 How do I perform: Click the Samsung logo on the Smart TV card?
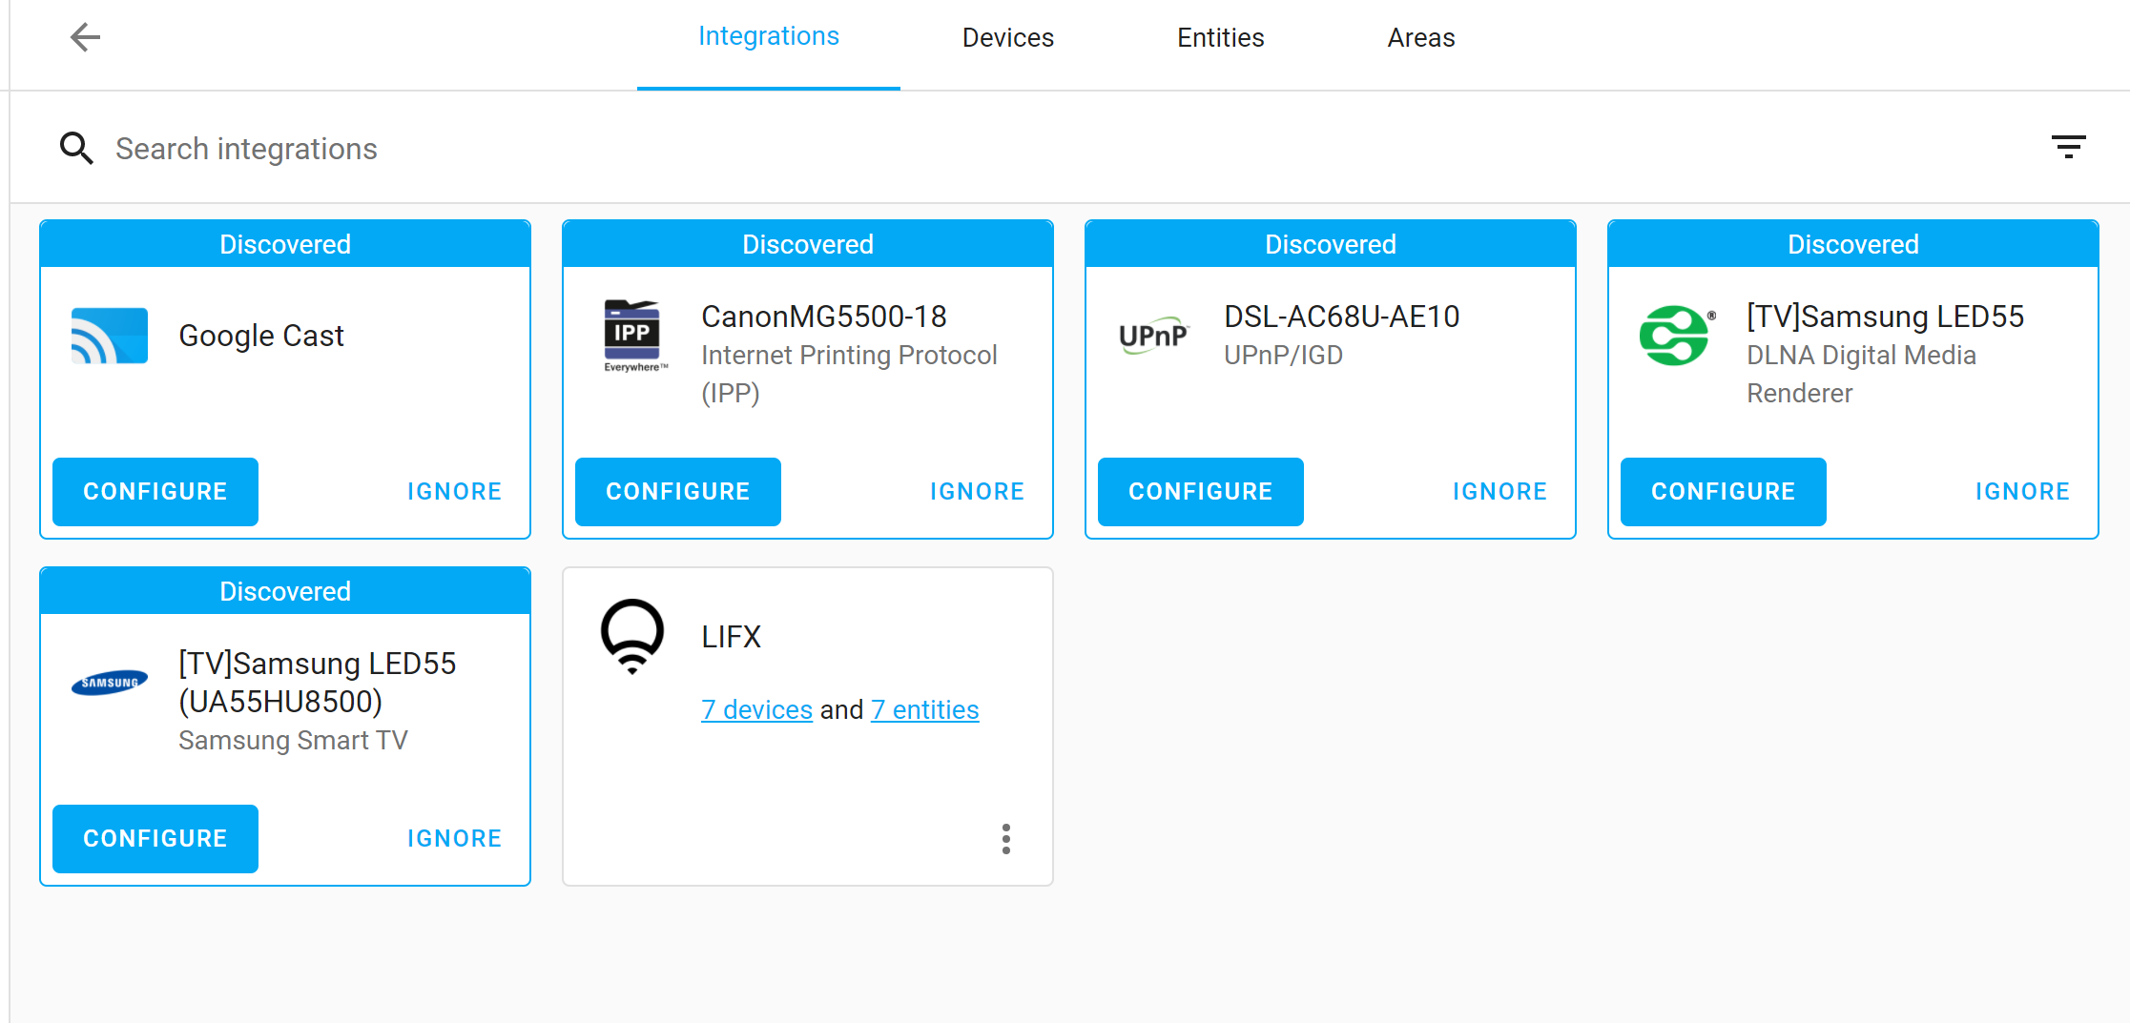click(108, 683)
